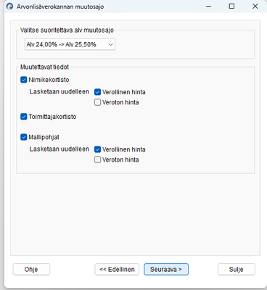
Task: Enable Veroton hinta under Mallipohjat
Action: pos(97,159)
